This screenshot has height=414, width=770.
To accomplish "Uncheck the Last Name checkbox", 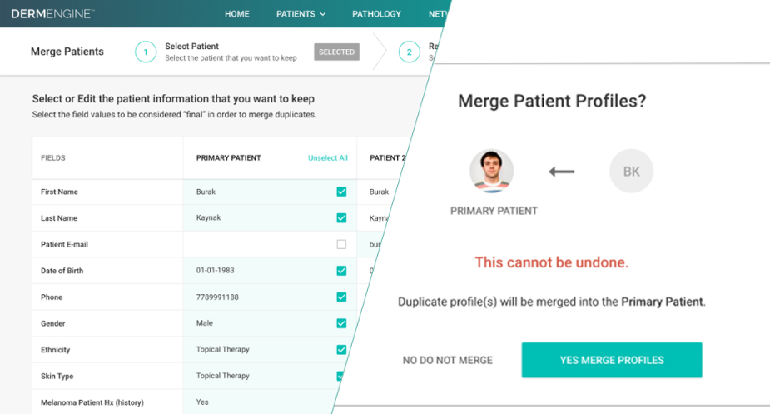I will (x=341, y=218).
